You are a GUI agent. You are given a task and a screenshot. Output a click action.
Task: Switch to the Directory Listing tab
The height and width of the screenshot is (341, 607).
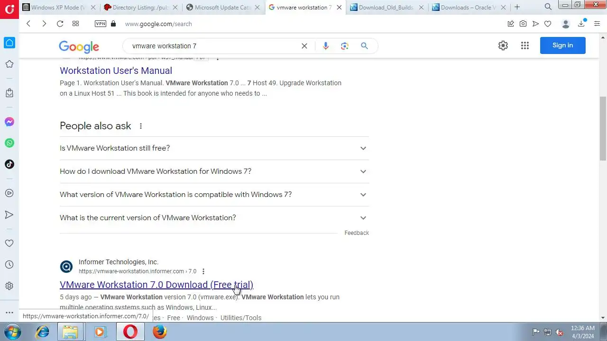coord(141,8)
